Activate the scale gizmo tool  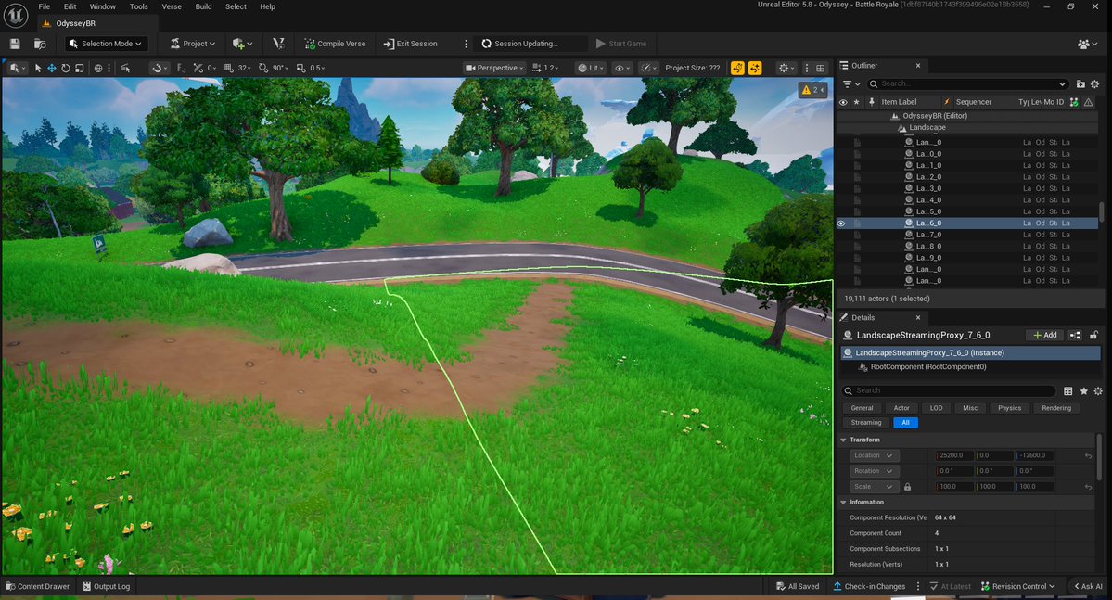click(x=80, y=68)
